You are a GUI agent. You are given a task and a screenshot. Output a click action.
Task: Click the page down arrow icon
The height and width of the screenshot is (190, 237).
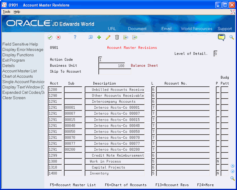(x=233, y=171)
